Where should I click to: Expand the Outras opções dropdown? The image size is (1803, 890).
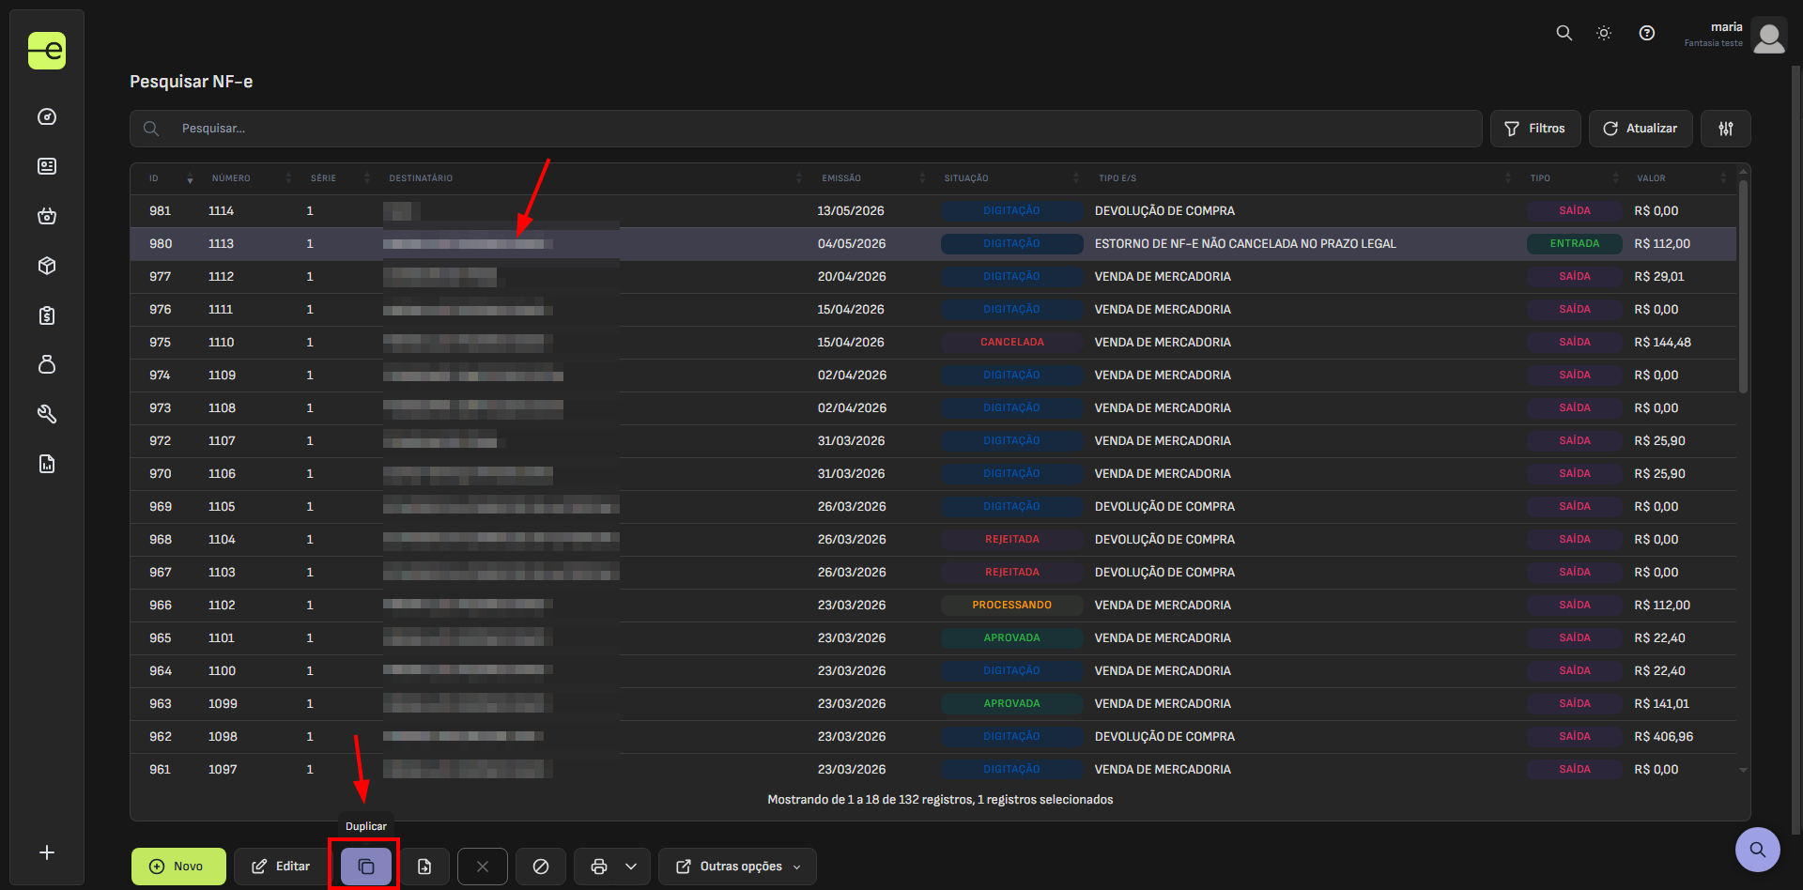[x=737, y=867]
